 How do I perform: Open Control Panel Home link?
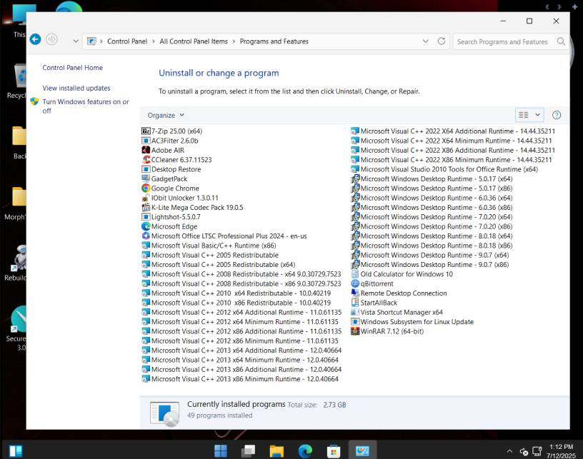[x=72, y=68]
